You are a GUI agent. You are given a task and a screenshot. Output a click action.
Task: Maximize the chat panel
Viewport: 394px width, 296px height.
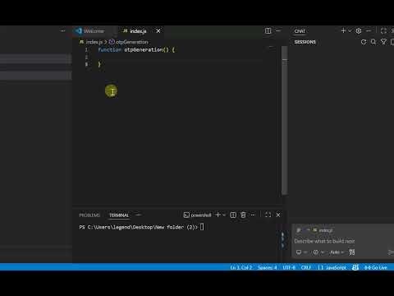click(383, 31)
